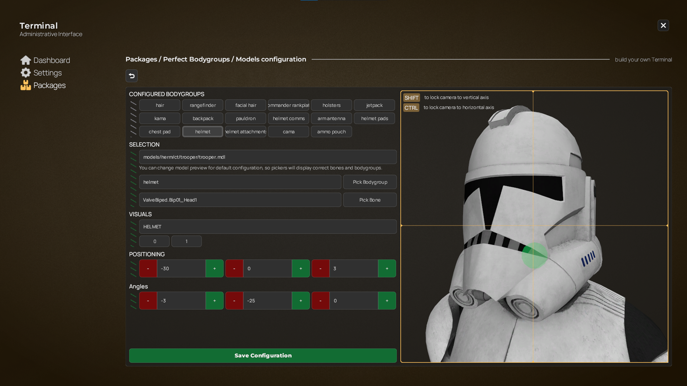
Task: Select the ammo pouch bodygroup
Action: pyautogui.click(x=331, y=132)
